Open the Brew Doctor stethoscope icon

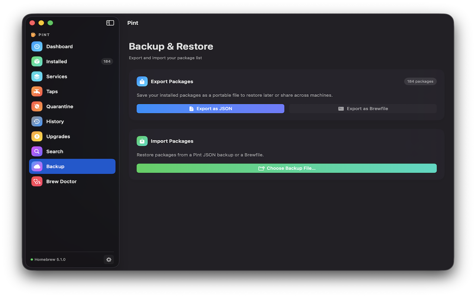pyautogui.click(x=37, y=182)
